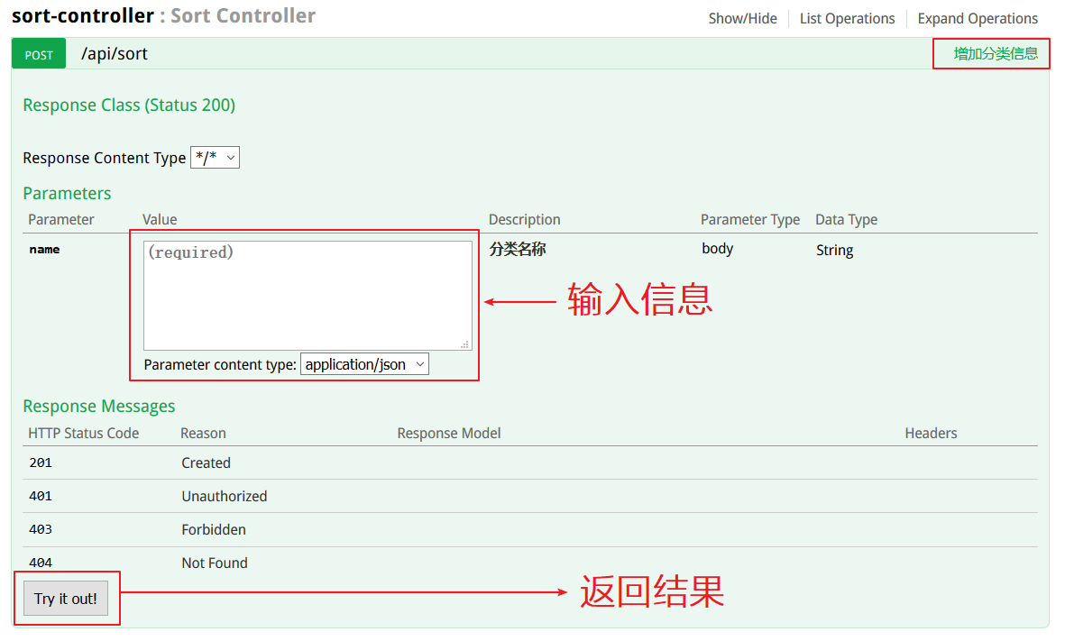Click the Parameters section heading
The height and width of the screenshot is (641, 1065).
[x=67, y=194]
